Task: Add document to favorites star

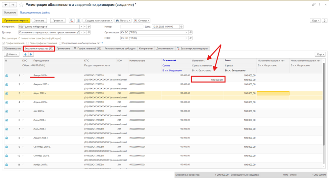Action: [21, 5]
